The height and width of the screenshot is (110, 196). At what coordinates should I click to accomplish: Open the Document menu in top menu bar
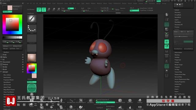60,3
